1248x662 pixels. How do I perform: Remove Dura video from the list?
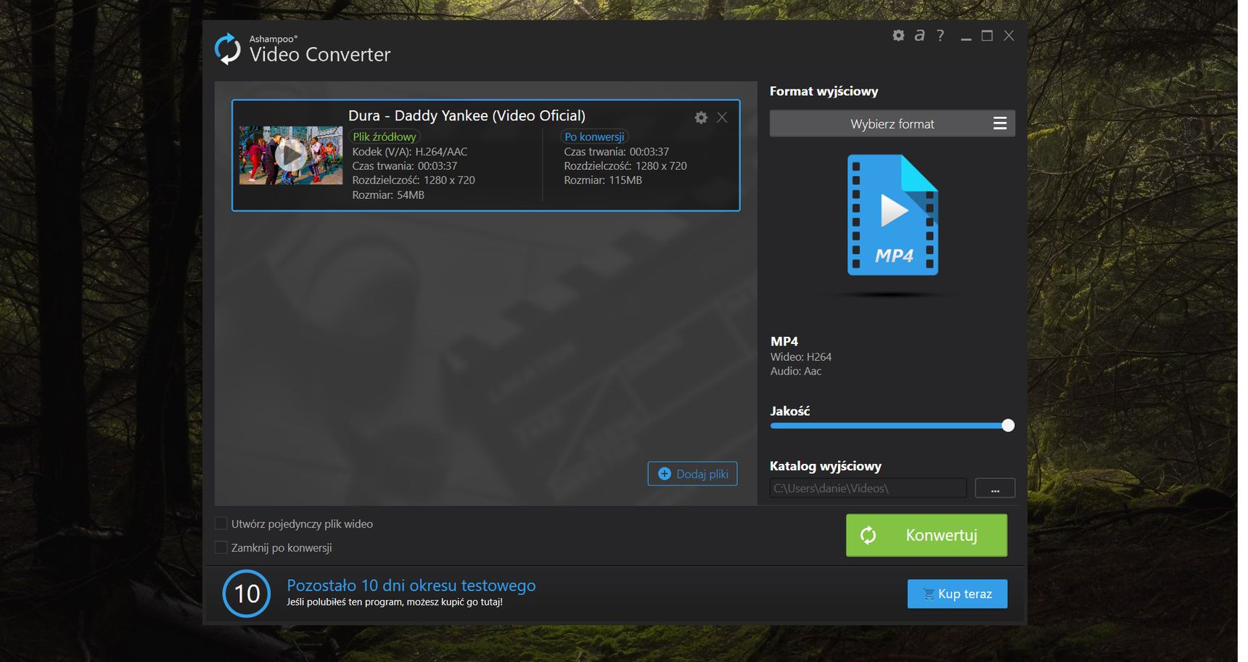(722, 118)
